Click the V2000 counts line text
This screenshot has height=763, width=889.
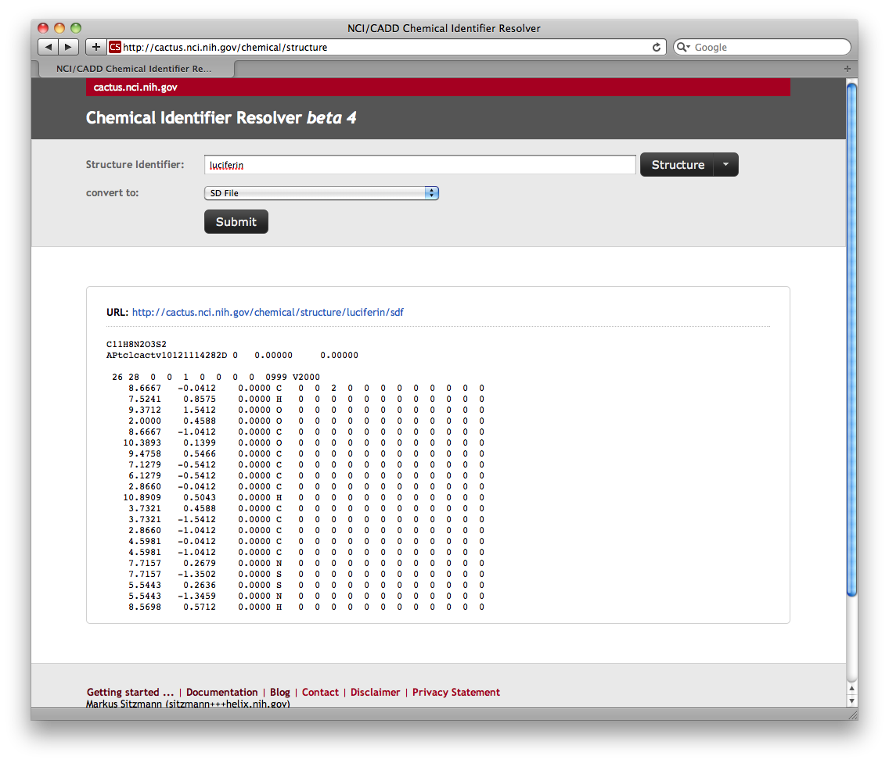tap(216, 378)
